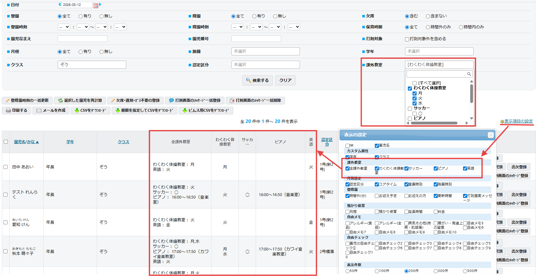Sort by 学年 column header
This screenshot has height=276, width=536.
coord(70,142)
